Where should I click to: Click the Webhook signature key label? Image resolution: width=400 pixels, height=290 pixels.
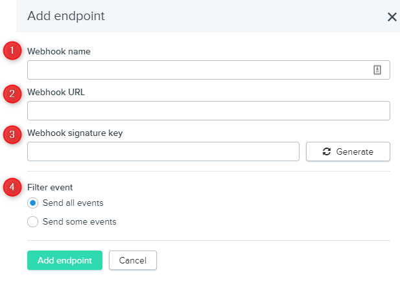[75, 133]
